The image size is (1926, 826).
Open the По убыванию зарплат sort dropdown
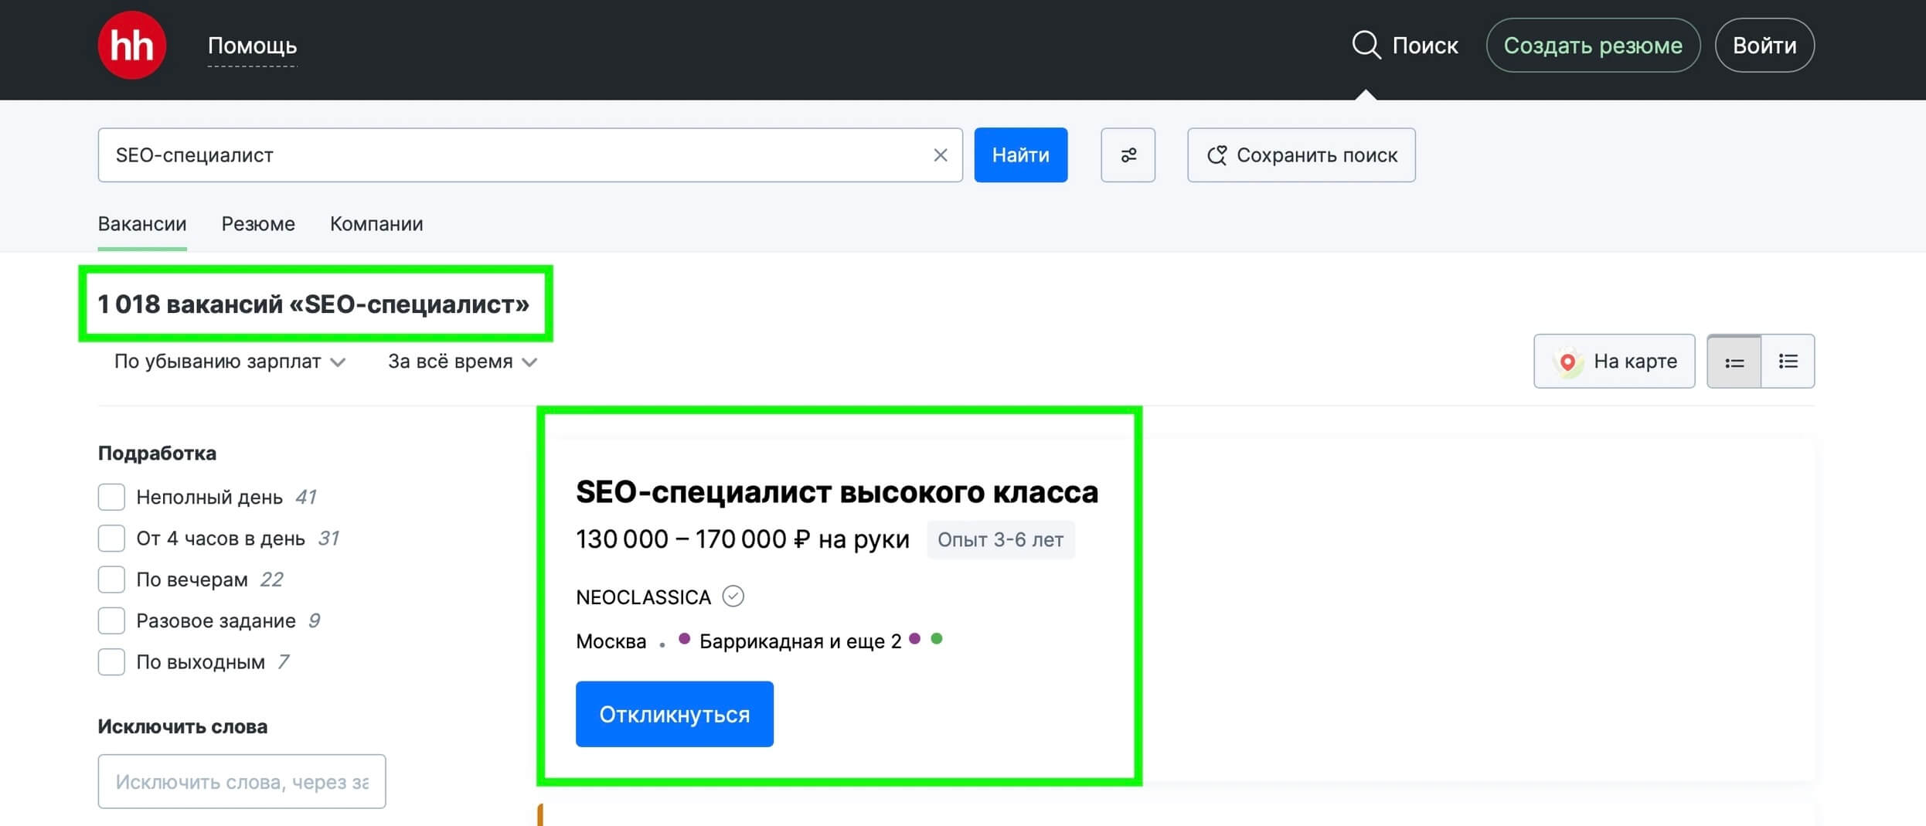coord(230,362)
